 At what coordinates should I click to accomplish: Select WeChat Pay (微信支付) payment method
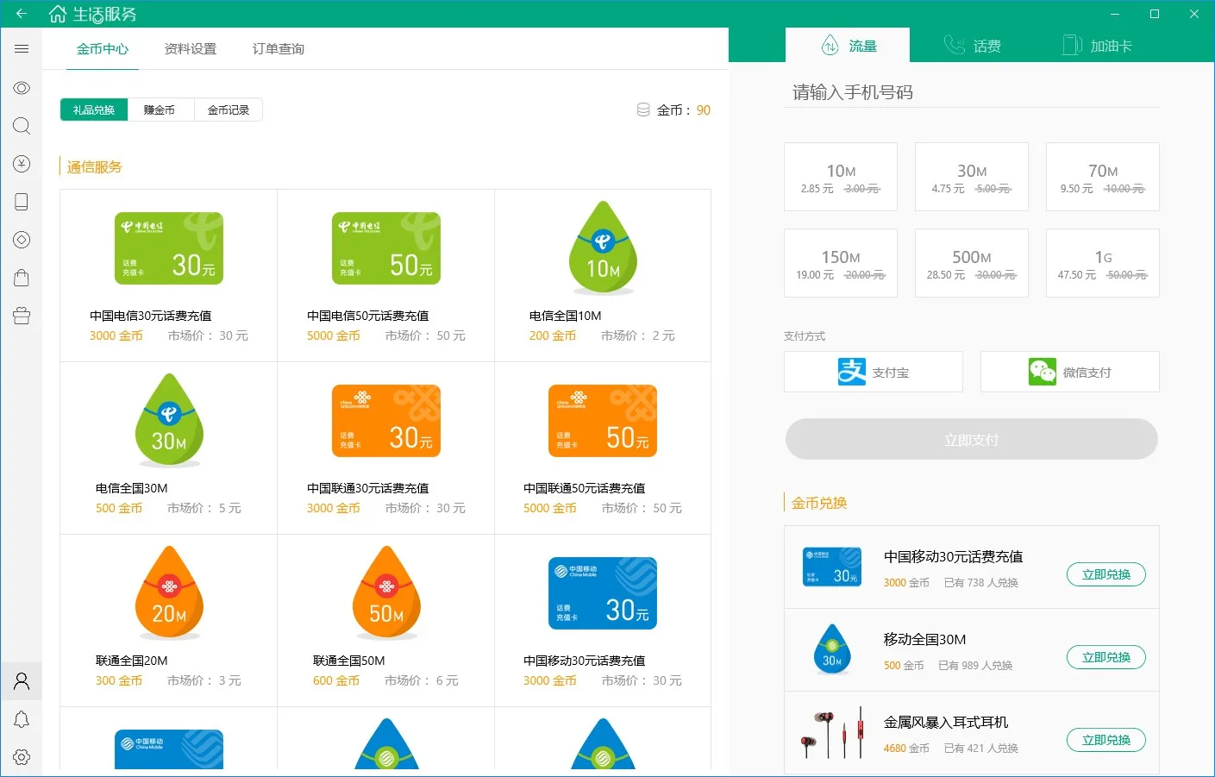[1070, 372]
